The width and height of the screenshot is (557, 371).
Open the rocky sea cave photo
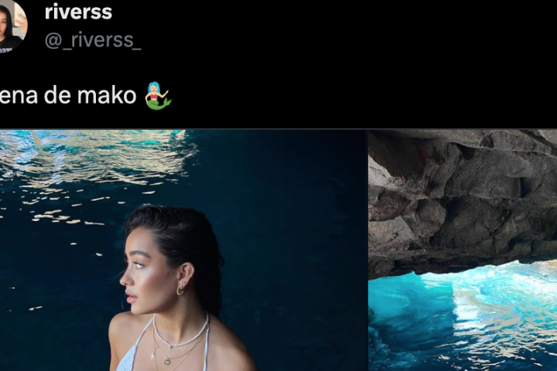[x=463, y=250]
